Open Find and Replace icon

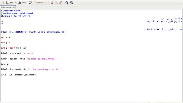coord(71,3)
